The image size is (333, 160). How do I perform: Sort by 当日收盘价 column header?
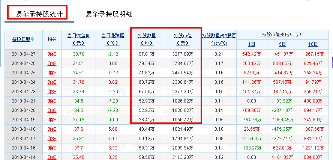79,39
